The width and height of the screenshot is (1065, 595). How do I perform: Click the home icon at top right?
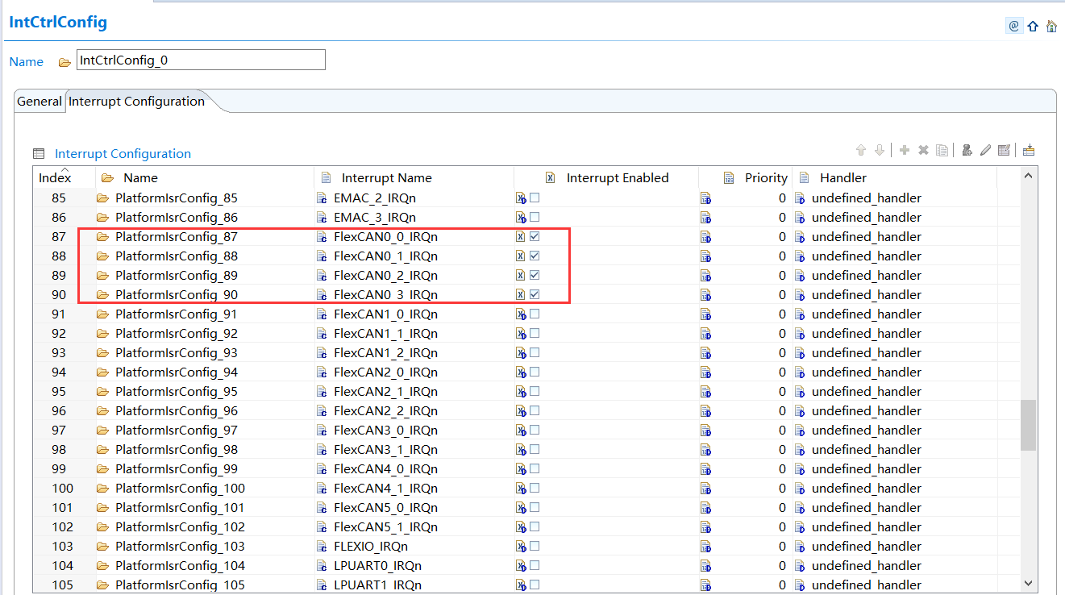coord(1051,26)
